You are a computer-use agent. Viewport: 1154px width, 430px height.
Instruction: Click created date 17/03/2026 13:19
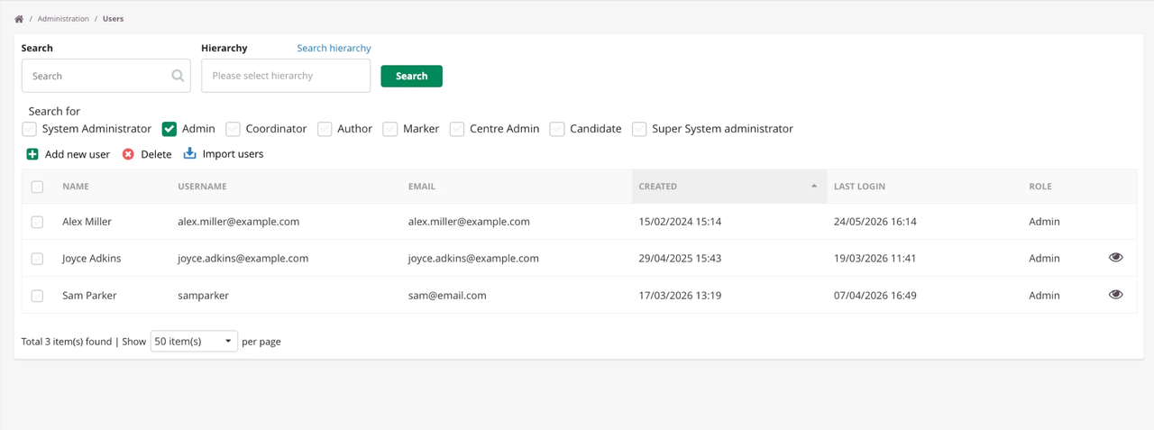pyautogui.click(x=680, y=296)
